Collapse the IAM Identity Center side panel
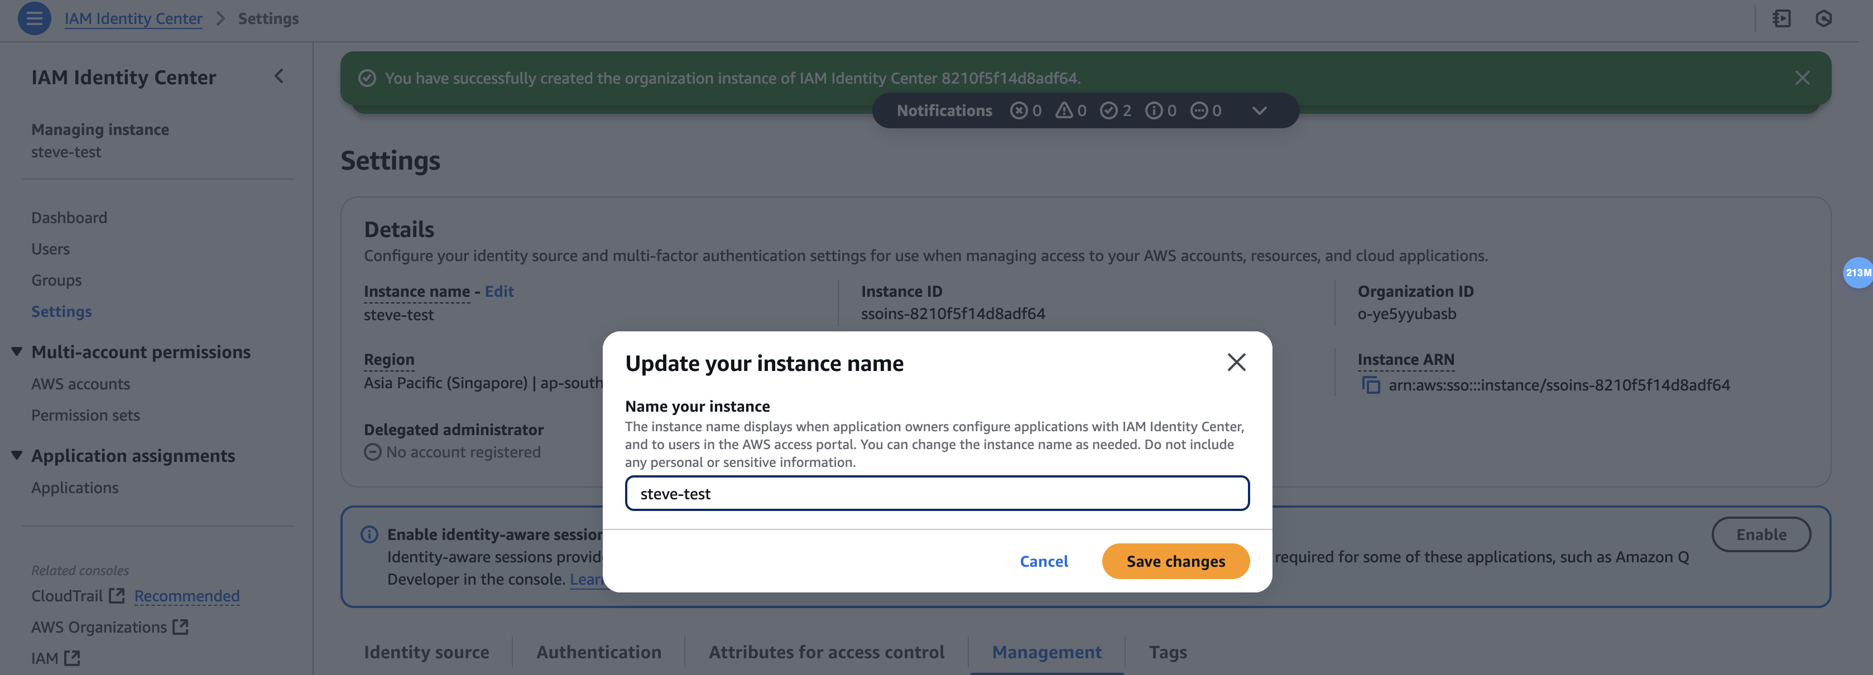 tap(278, 76)
